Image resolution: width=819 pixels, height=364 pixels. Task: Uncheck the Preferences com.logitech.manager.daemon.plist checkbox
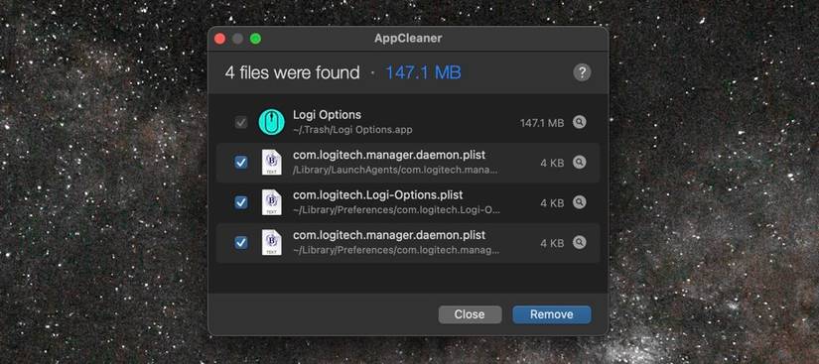click(241, 242)
